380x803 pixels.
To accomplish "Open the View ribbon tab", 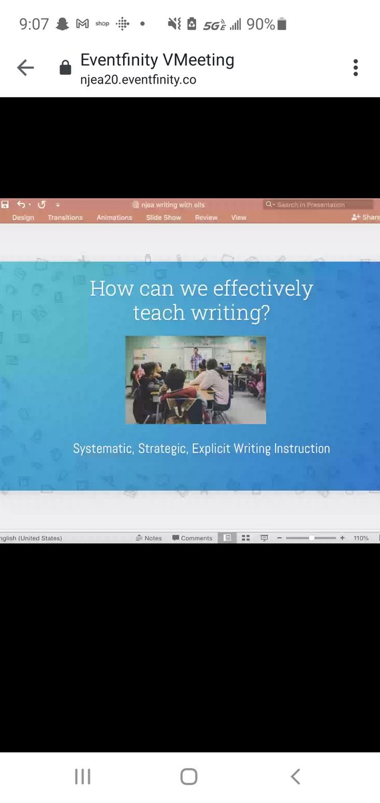I will [x=239, y=217].
